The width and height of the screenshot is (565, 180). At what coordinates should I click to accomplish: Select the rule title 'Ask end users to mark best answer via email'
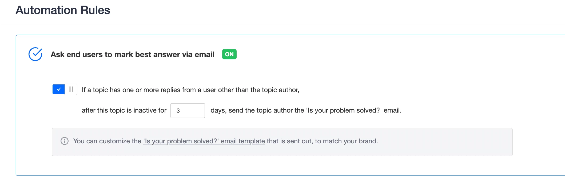click(133, 54)
